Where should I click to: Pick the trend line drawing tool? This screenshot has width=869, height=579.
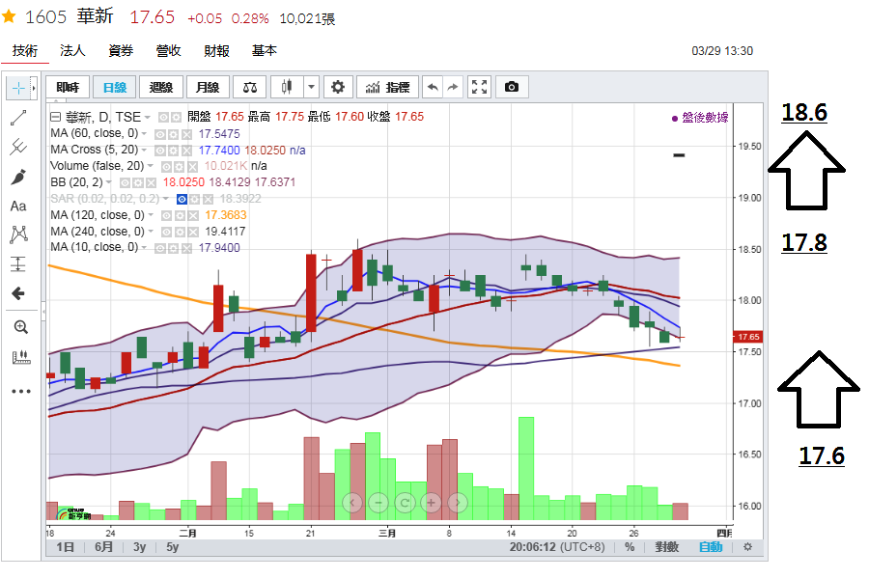pos(18,118)
